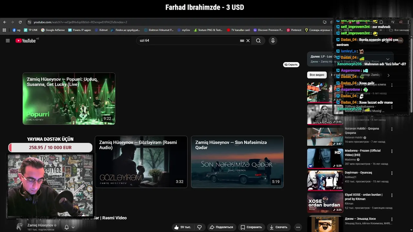Open the myGov bookmark

(x=184, y=30)
